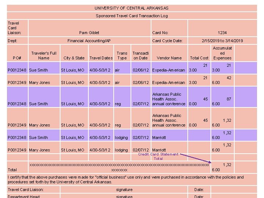Click the 'Vendor Name' column header

pos(169,53)
